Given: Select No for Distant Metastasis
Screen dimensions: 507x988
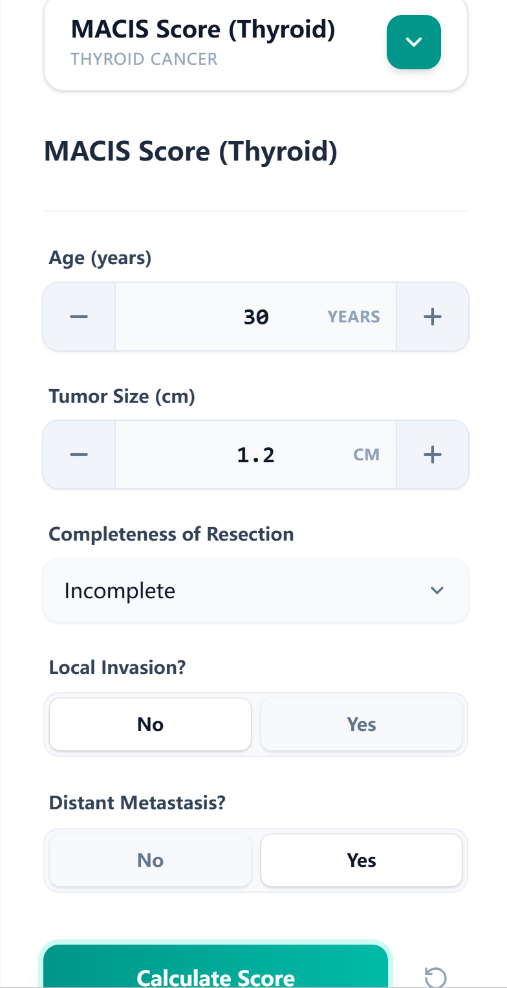Looking at the screenshot, I should pyautogui.click(x=150, y=860).
